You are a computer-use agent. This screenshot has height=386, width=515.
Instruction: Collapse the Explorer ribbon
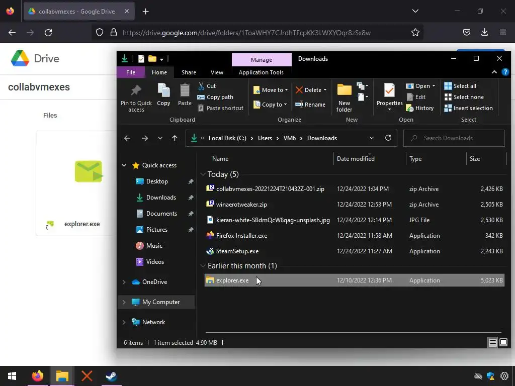click(494, 72)
